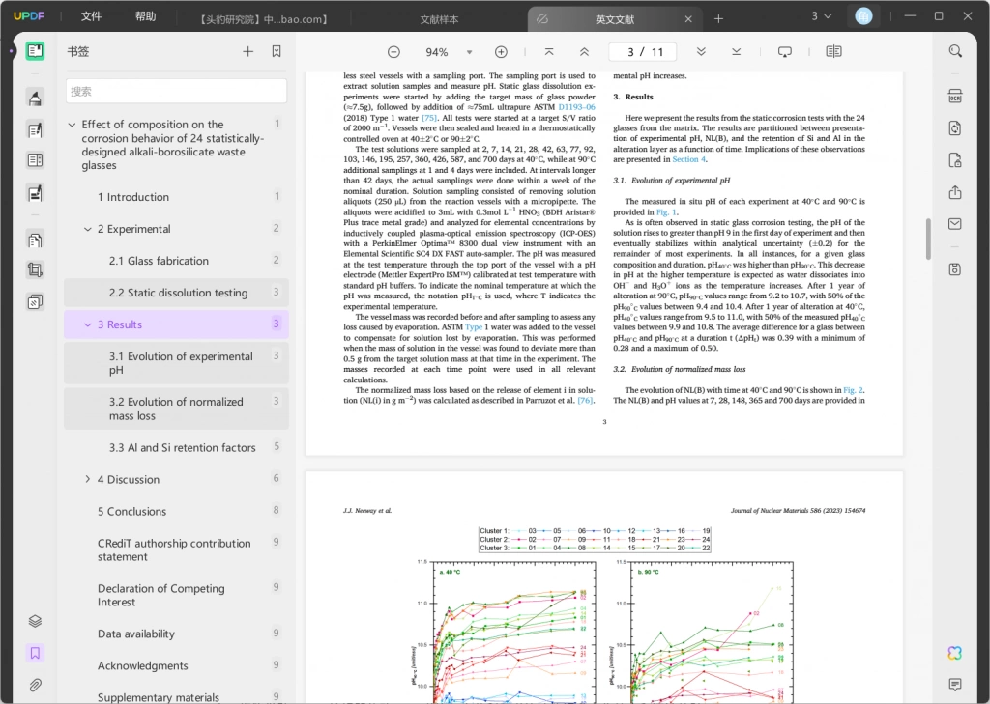This screenshot has width=990, height=704.
Task: Jump to the last page icon
Action: (736, 52)
